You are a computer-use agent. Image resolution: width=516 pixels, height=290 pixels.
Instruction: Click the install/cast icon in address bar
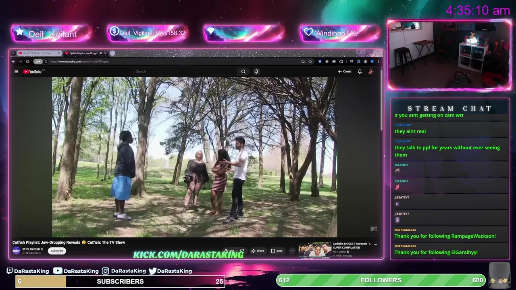pyautogui.click(x=303, y=62)
